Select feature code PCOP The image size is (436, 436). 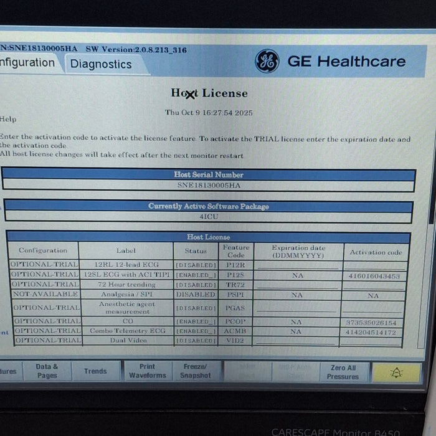click(x=235, y=321)
